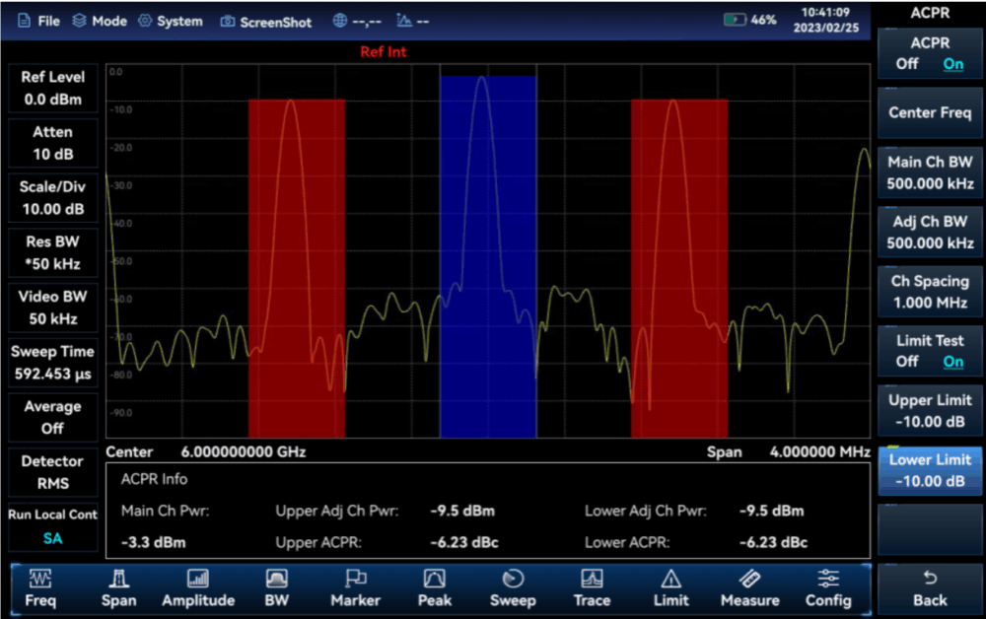The height and width of the screenshot is (619, 986).
Task: Toggle Limit Test Off/On
Action: pyautogui.click(x=930, y=351)
